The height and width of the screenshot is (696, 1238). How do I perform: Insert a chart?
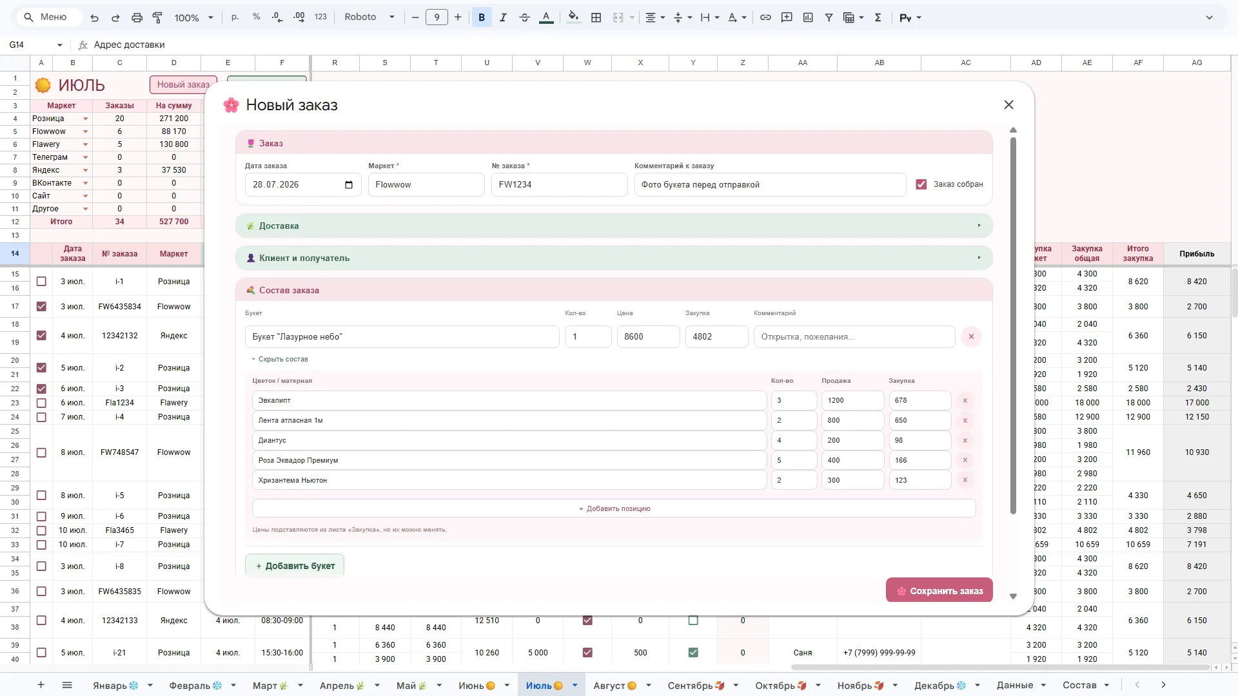coord(808,17)
